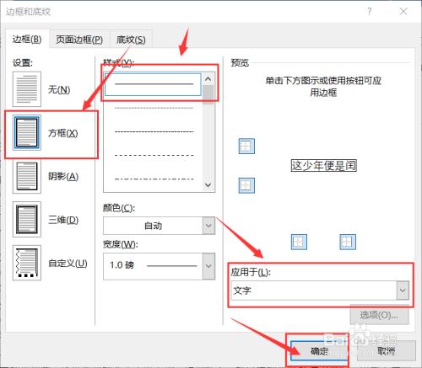
Task: Click the style list up arrow
Action: click(x=208, y=79)
